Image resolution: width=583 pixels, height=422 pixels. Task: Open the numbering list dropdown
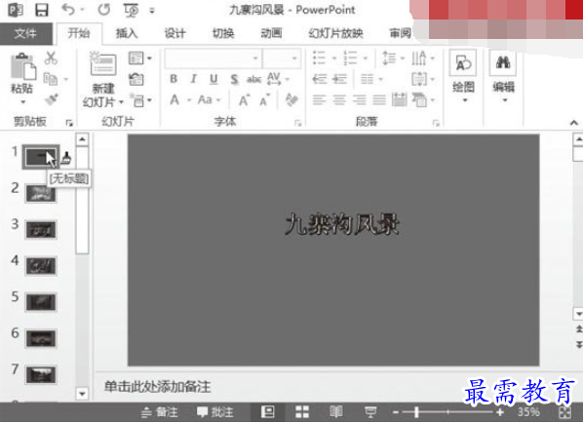[x=366, y=58]
